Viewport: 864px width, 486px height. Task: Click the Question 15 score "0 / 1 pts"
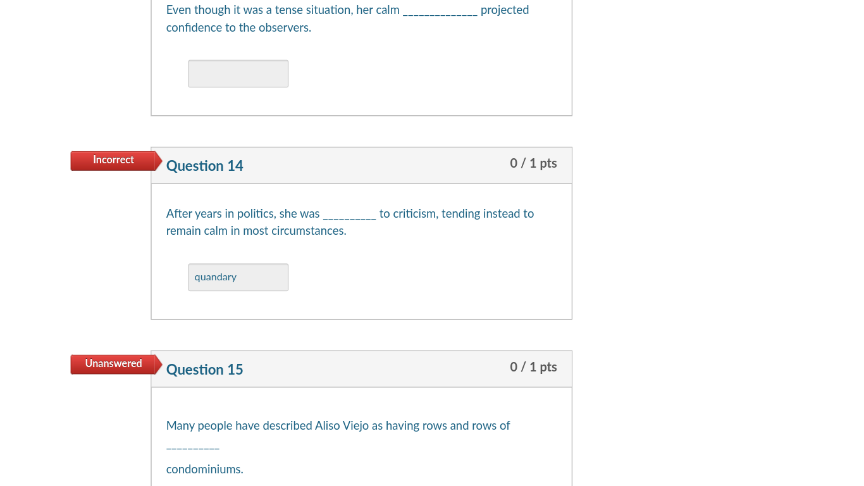[533, 367]
